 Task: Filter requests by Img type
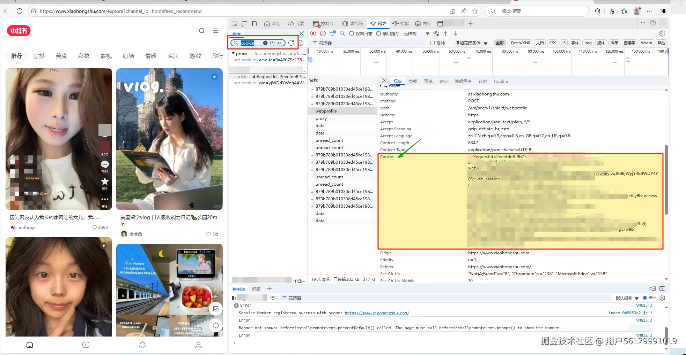coord(588,43)
